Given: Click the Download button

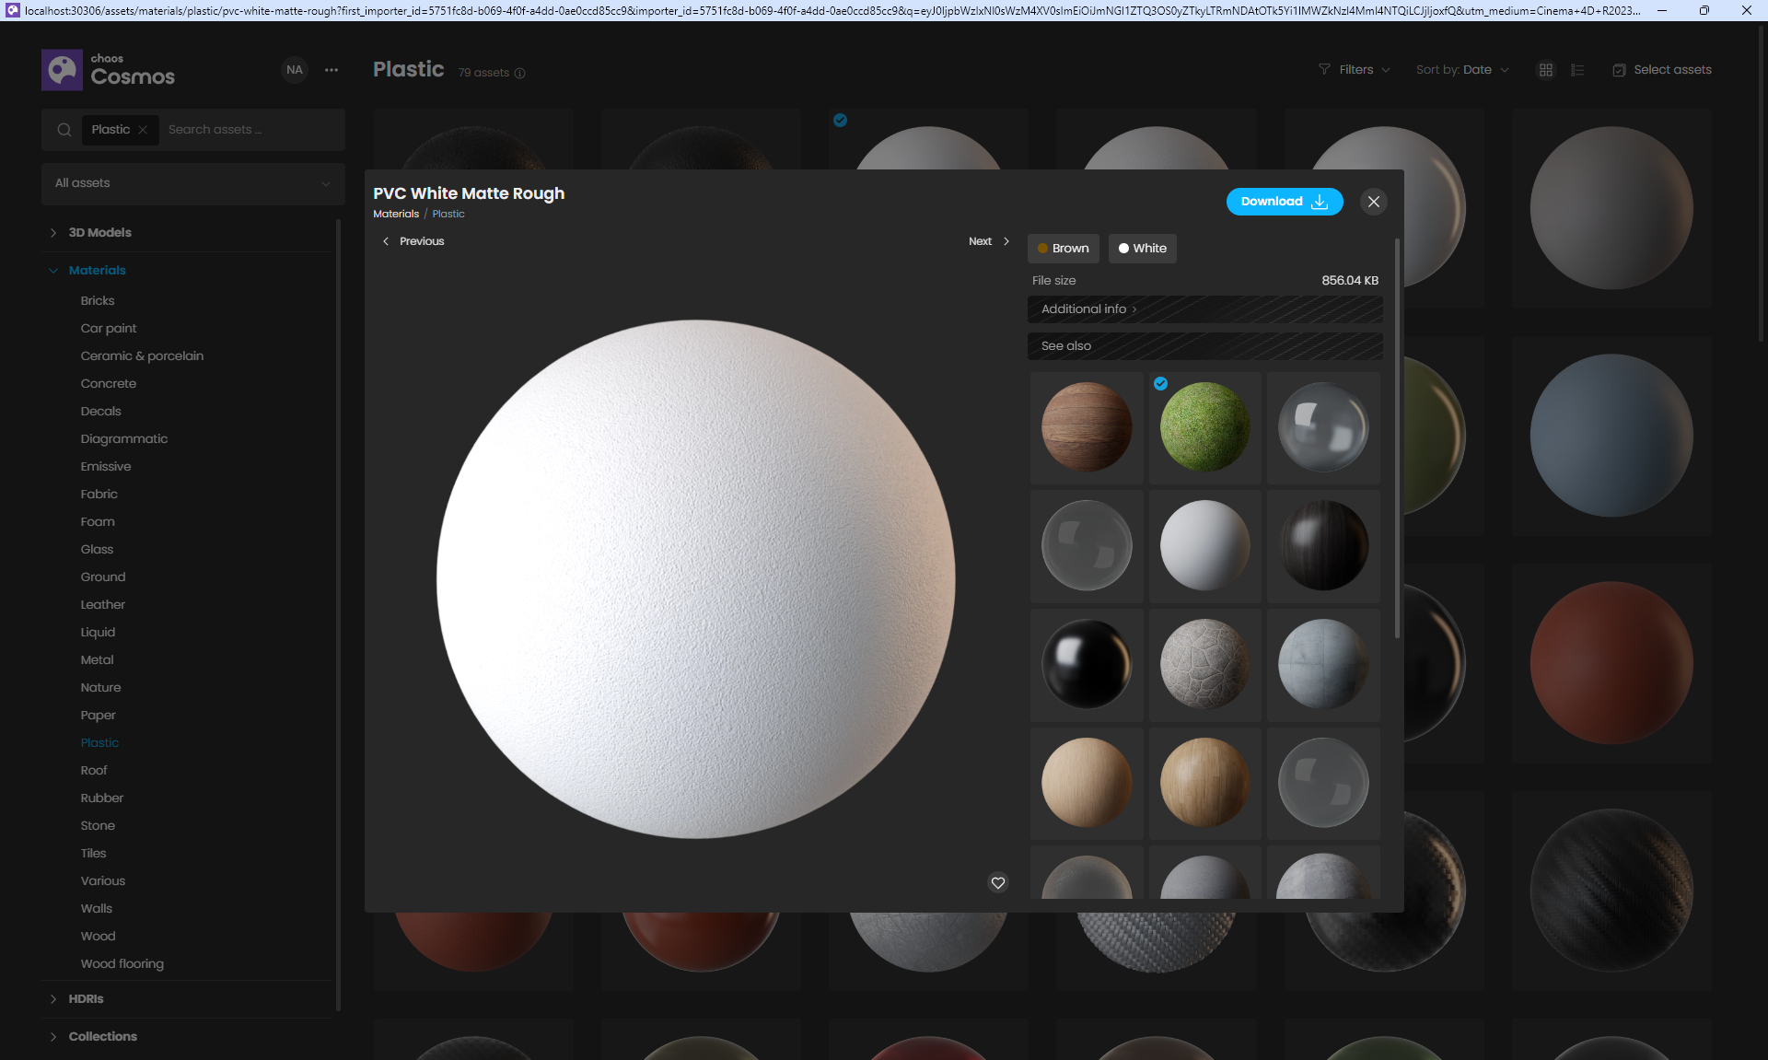Looking at the screenshot, I should pyautogui.click(x=1284, y=202).
